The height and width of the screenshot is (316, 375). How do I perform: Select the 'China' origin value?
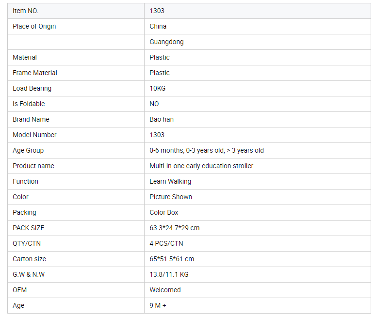click(x=158, y=26)
